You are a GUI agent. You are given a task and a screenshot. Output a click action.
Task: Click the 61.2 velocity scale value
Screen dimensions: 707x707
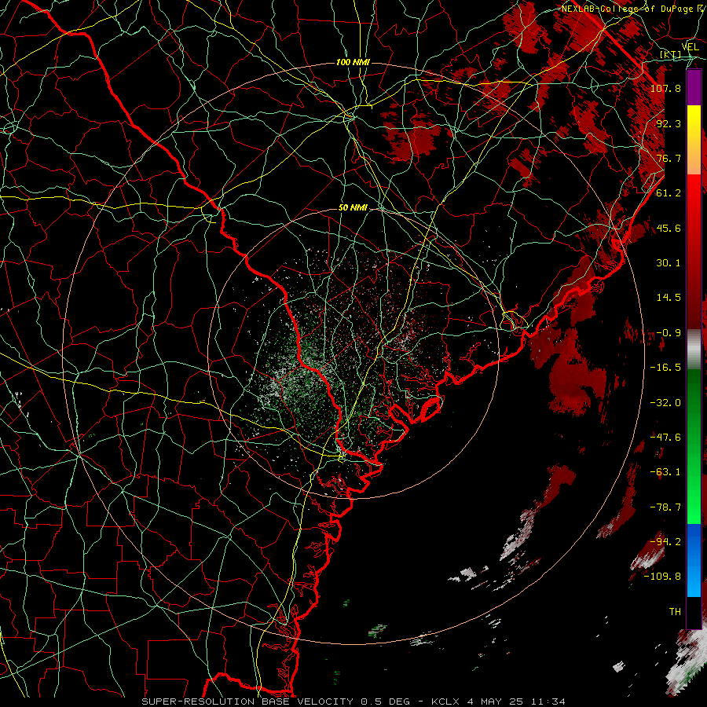click(669, 193)
